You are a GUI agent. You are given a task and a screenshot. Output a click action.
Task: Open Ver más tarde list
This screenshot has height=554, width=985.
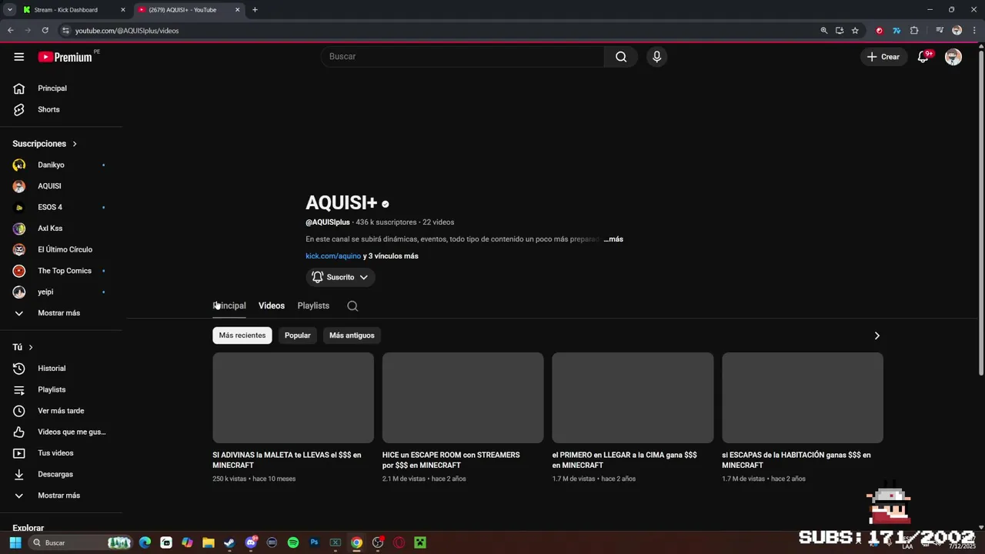(x=62, y=411)
